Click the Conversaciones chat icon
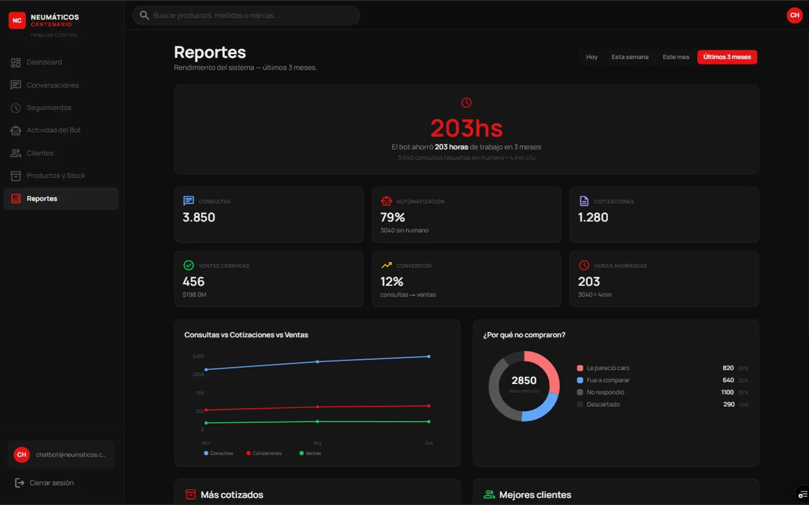This screenshot has width=809, height=505. click(16, 85)
